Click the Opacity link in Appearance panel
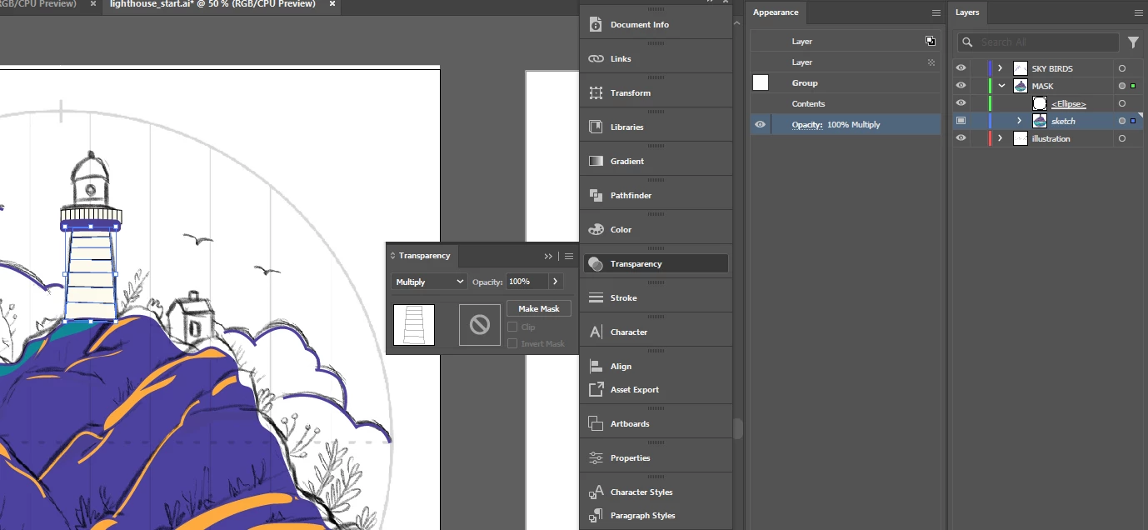The image size is (1148, 530). (x=807, y=125)
